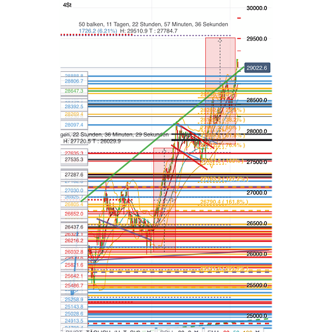Click the black 27535.3 level label
The width and height of the screenshot is (332, 332).
[74, 159]
